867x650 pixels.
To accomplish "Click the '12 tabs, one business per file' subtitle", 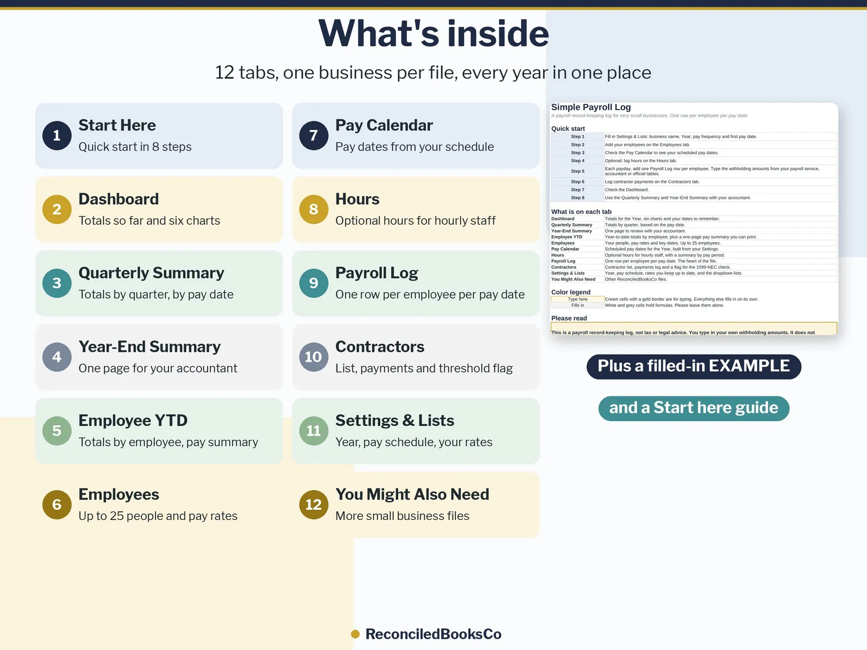I will [433, 73].
